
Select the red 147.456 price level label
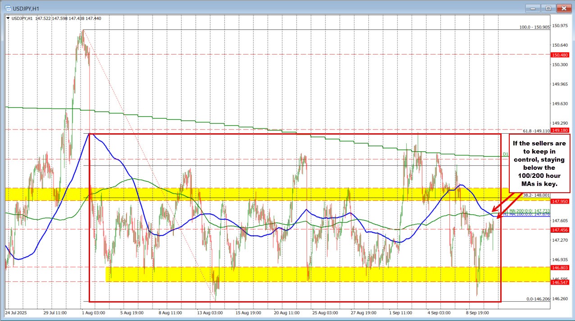(560, 230)
